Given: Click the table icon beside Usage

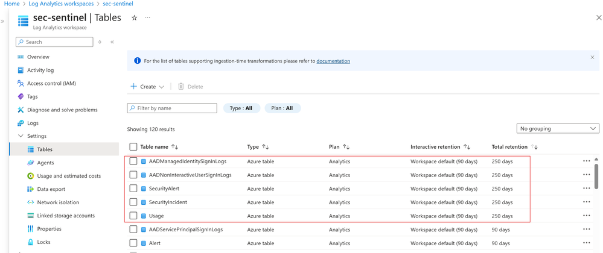Looking at the screenshot, I should pyautogui.click(x=144, y=216).
